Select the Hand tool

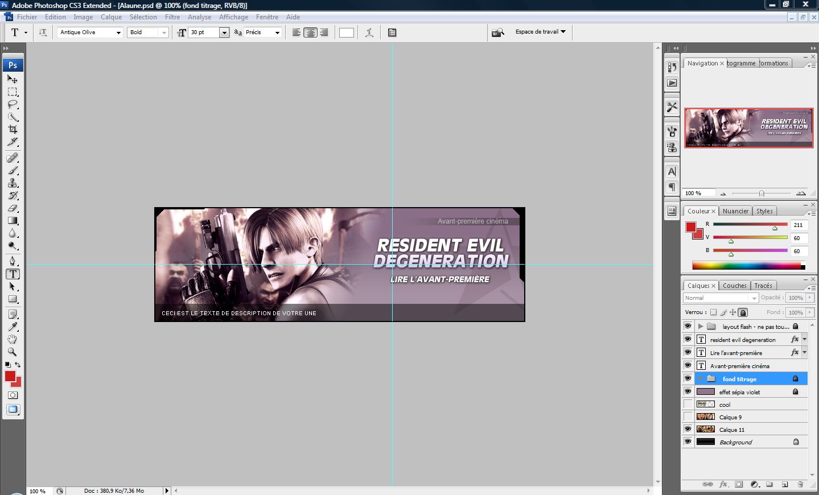(13, 339)
